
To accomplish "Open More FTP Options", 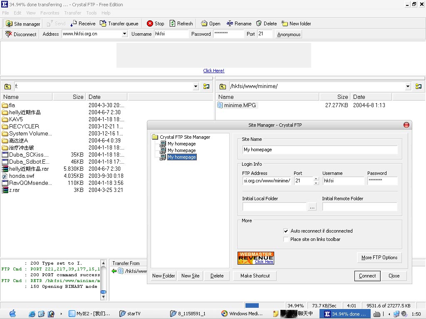I will 379,258.
